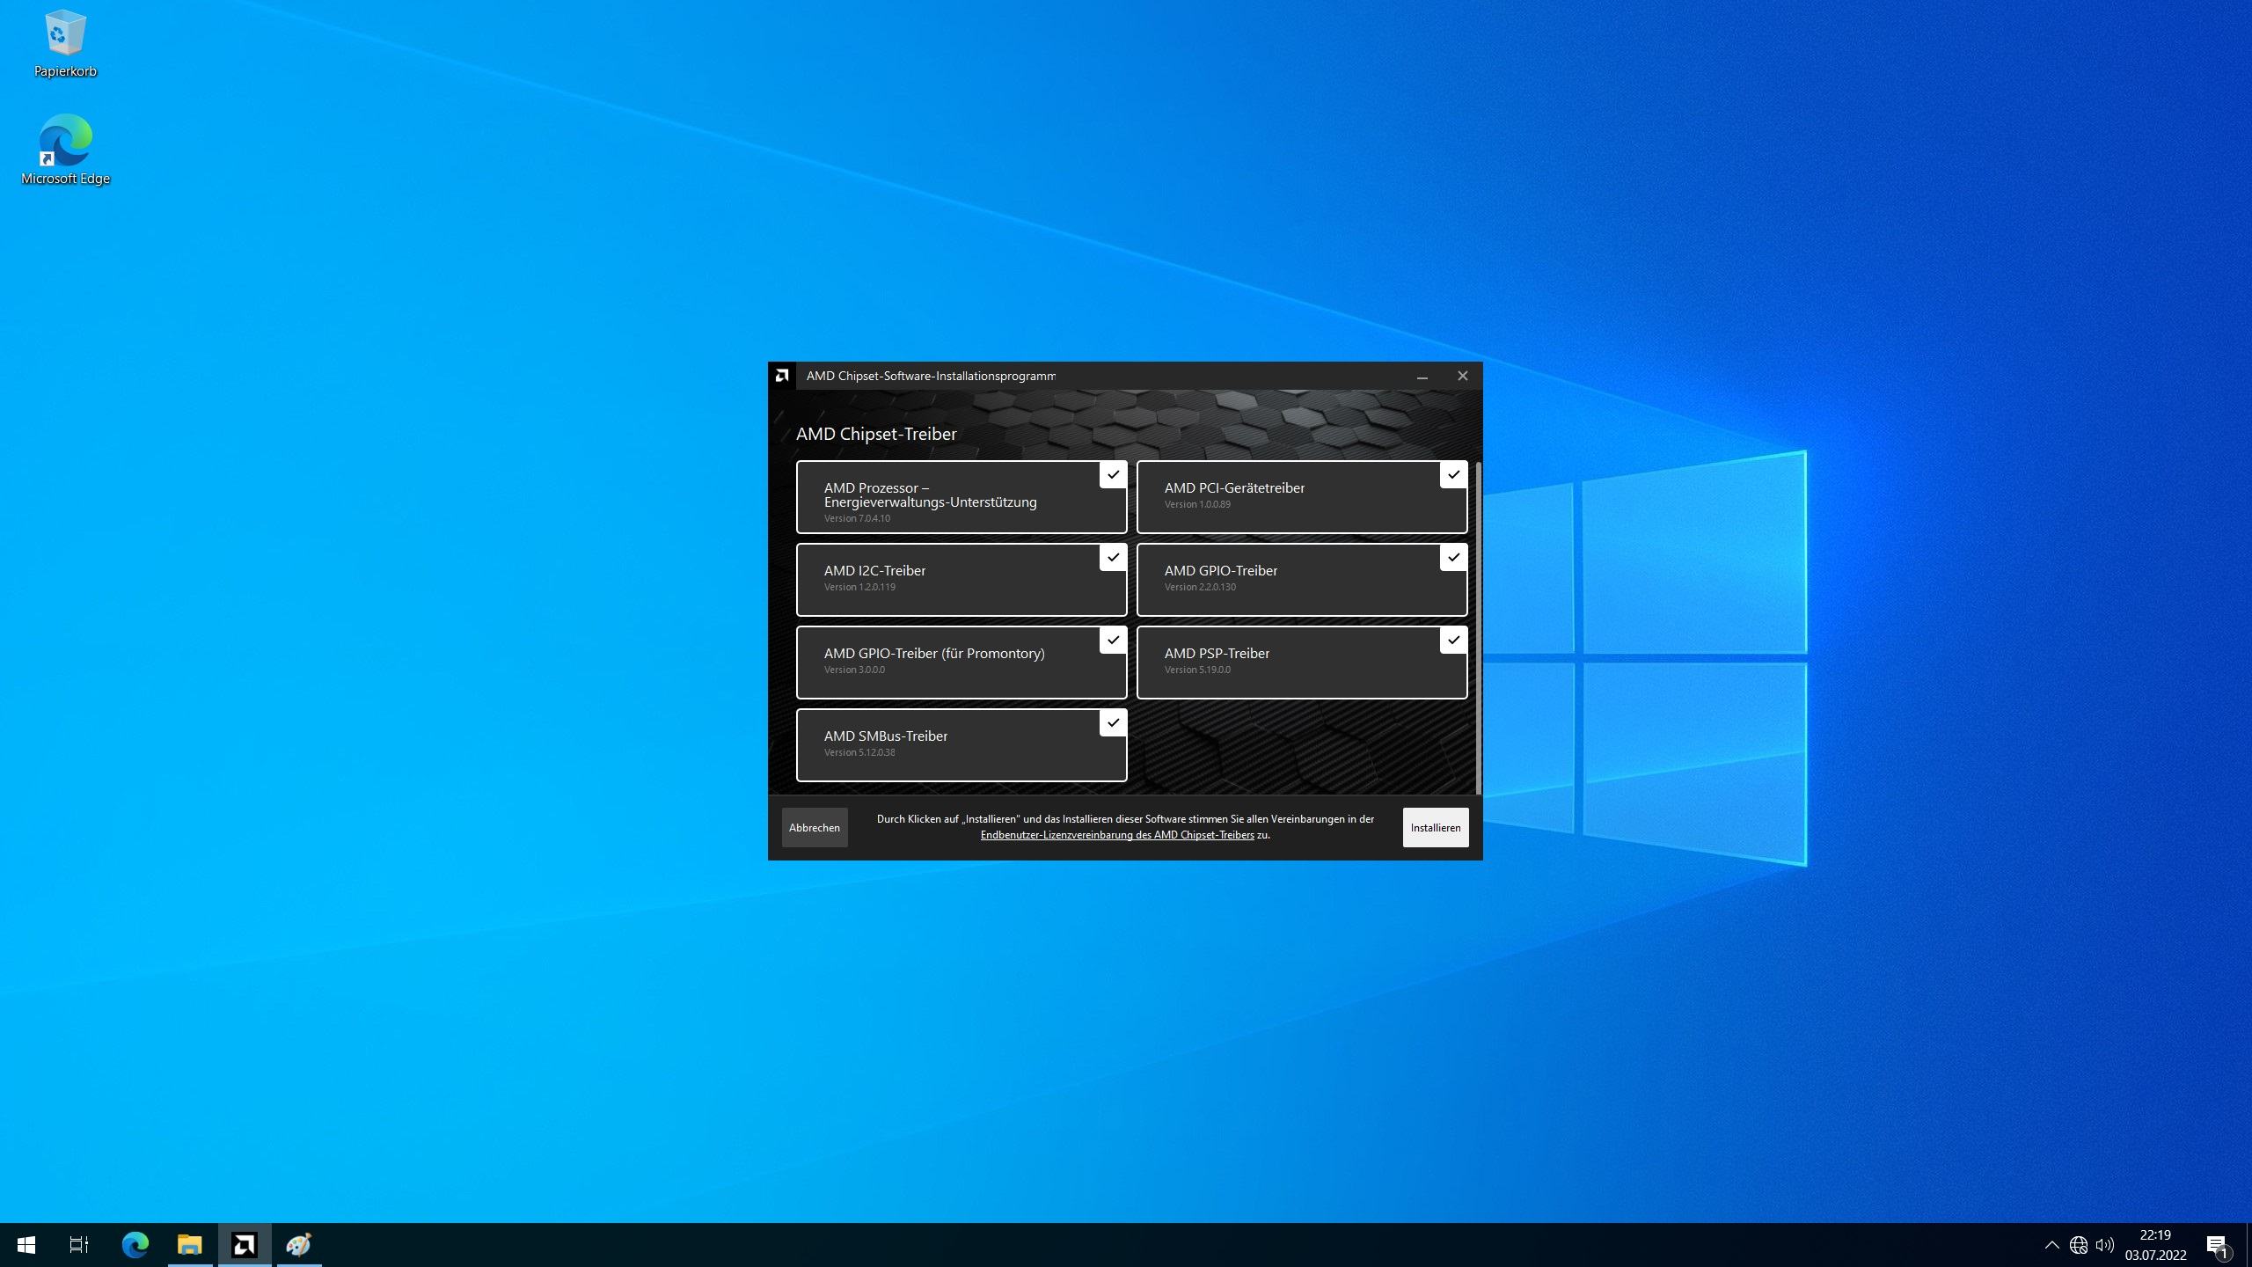The width and height of the screenshot is (2252, 1267).
Task: Click the Windows Start button
Action: tap(26, 1244)
